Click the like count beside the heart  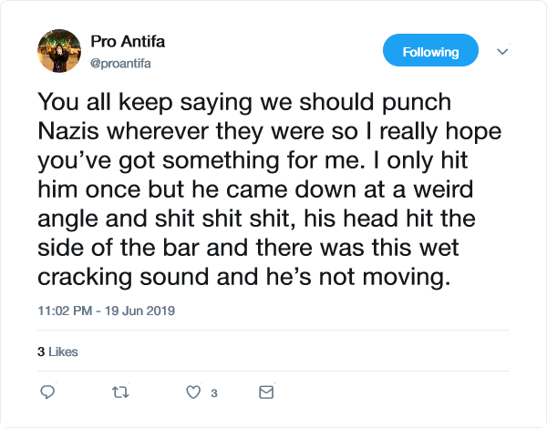tap(213, 393)
